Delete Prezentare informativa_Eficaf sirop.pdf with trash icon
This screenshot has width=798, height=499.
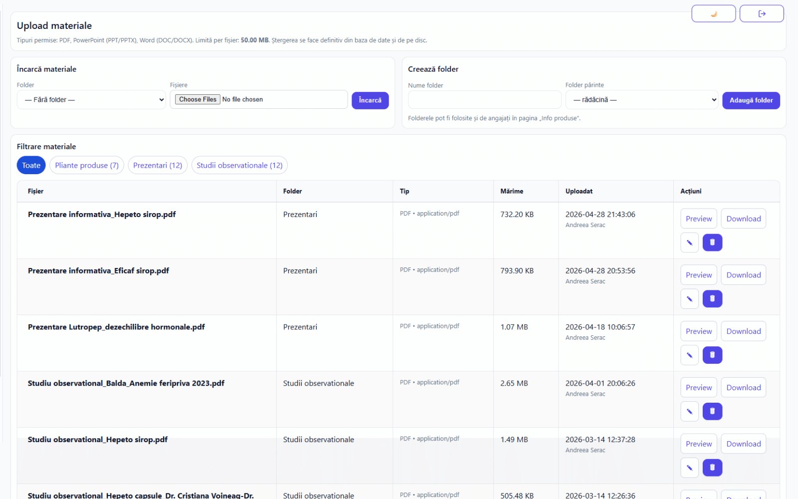(712, 299)
